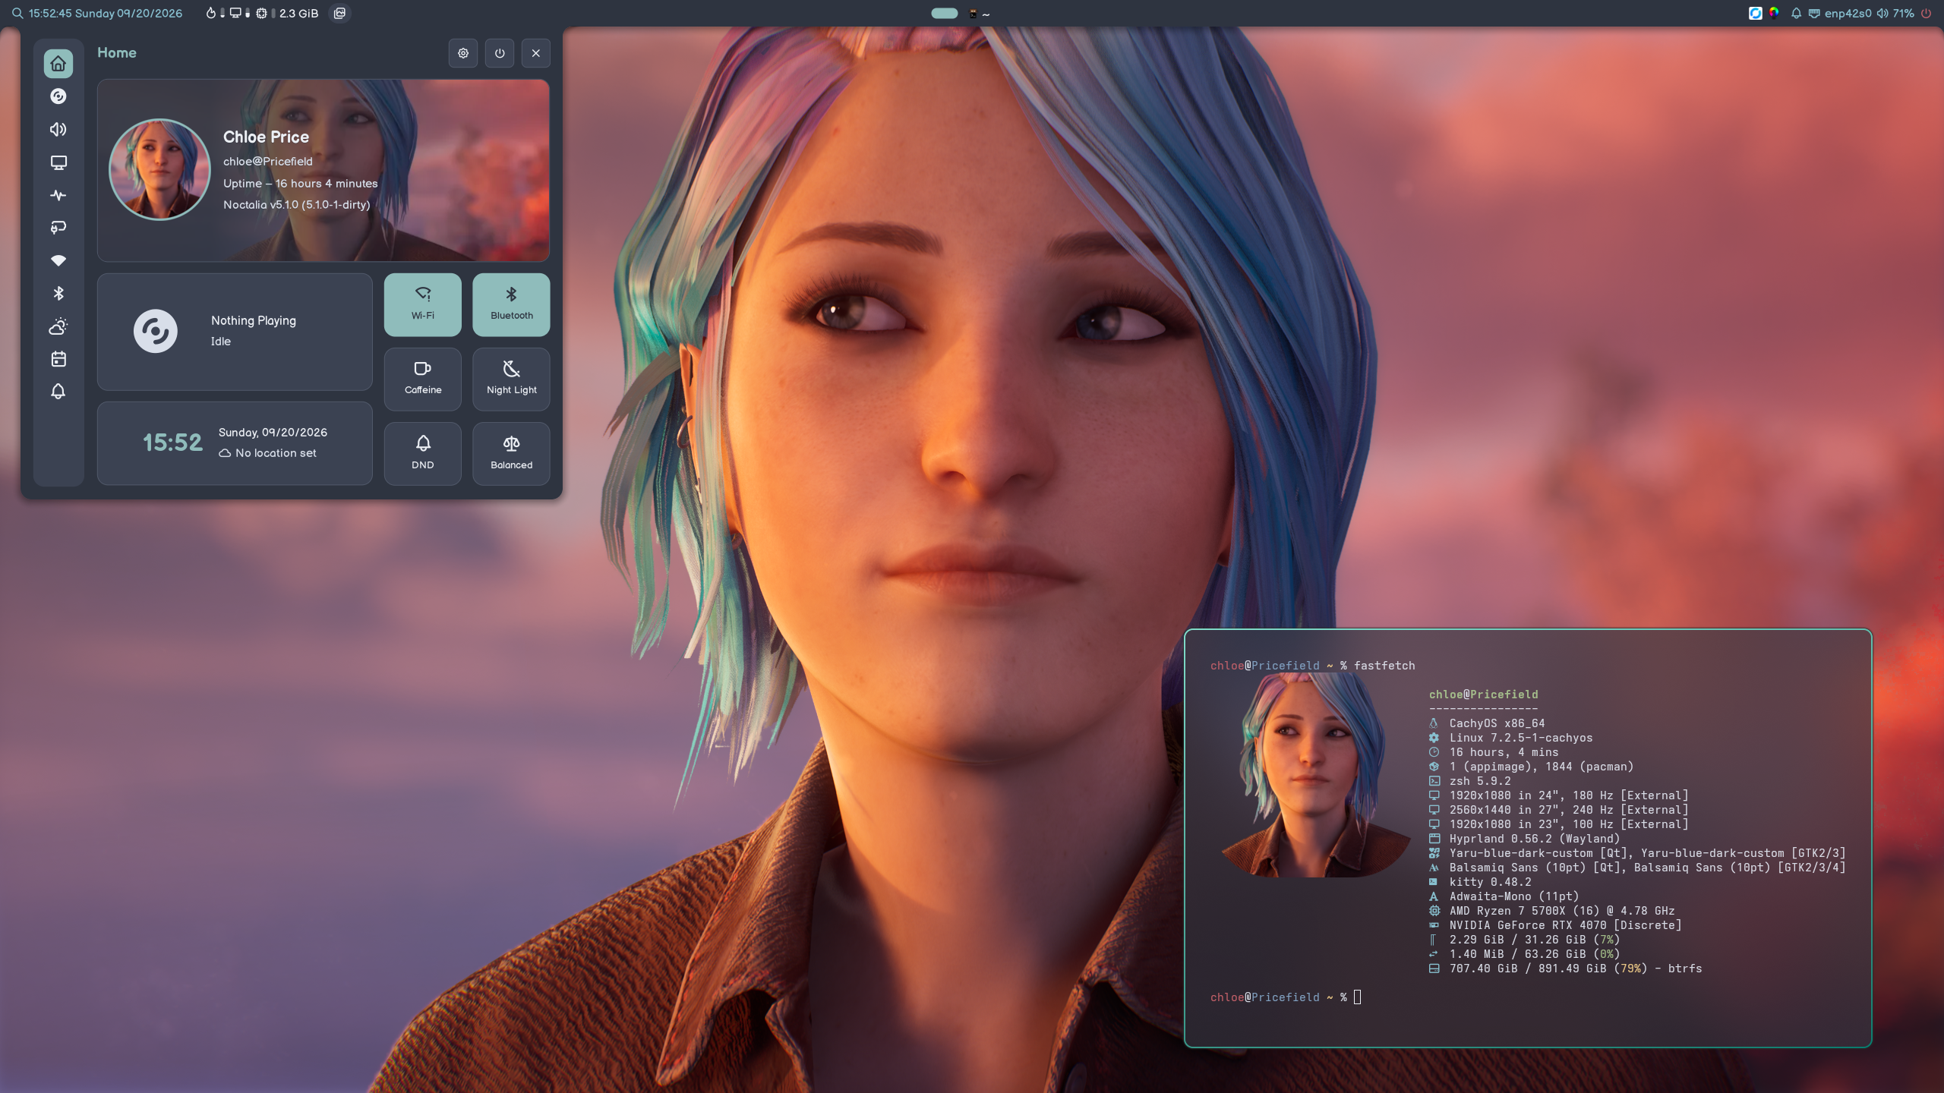The height and width of the screenshot is (1093, 1944).
Task: Open the Home tab in panel sidebar
Action: pos(58,64)
